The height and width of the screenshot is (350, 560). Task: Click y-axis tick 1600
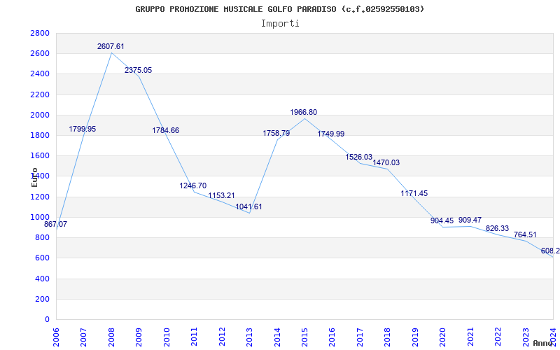(40, 155)
